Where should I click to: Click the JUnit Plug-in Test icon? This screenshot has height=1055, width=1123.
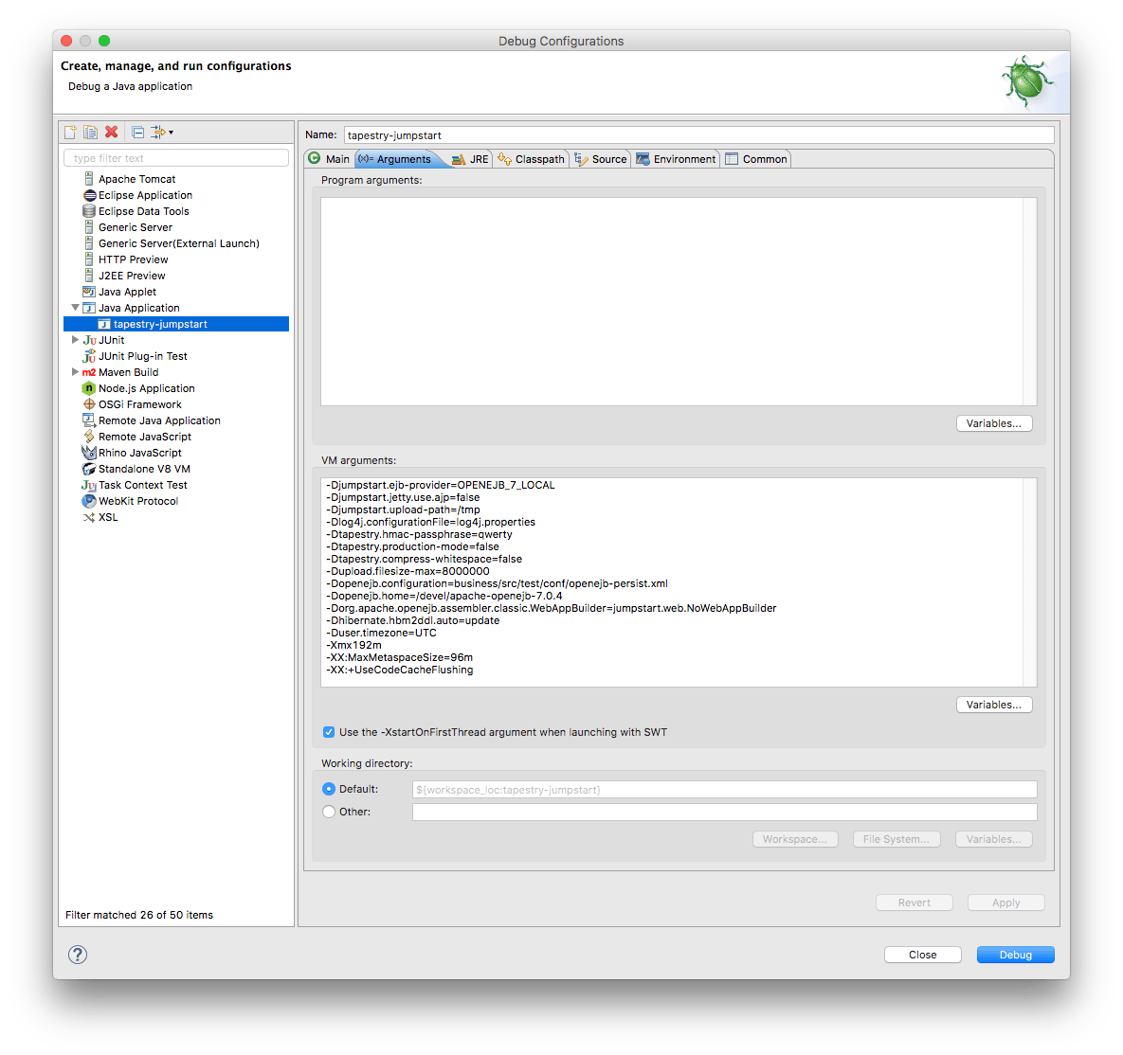[89, 356]
